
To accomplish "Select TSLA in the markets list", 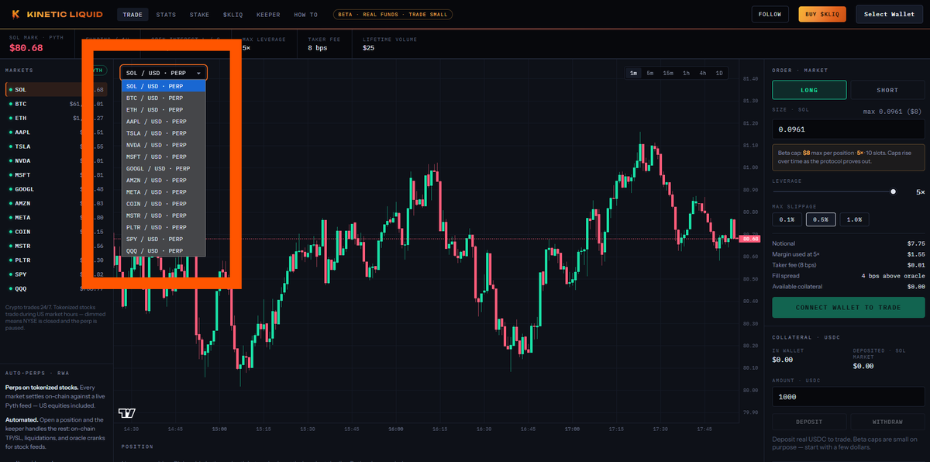I will (56, 147).
